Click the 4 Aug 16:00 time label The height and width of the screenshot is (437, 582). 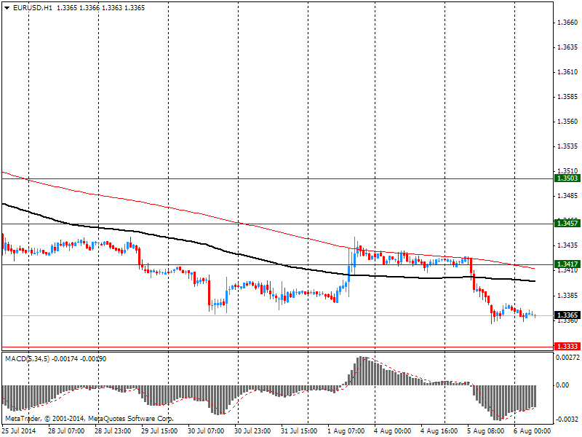click(x=439, y=431)
